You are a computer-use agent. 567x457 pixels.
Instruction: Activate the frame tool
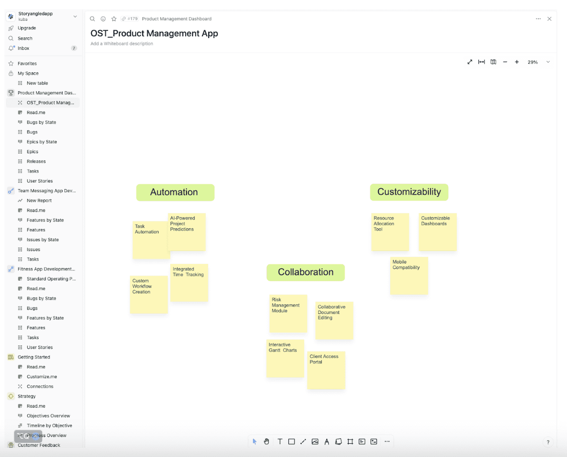pyautogui.click(x=350, y=442)
